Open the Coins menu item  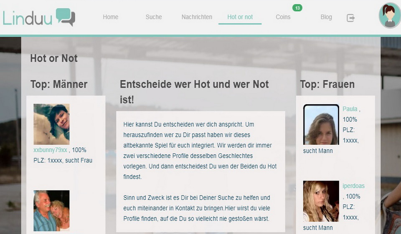point(283,17)
